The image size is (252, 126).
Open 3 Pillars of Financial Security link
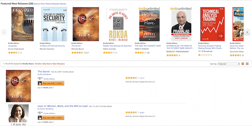pyautogui.click(x=52, y=46)
